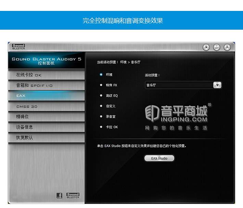The width and height of the screenshot is (243, 208).
Task: Open the 精确位 section
Action: pyautogui.click(x=47, y=117)
